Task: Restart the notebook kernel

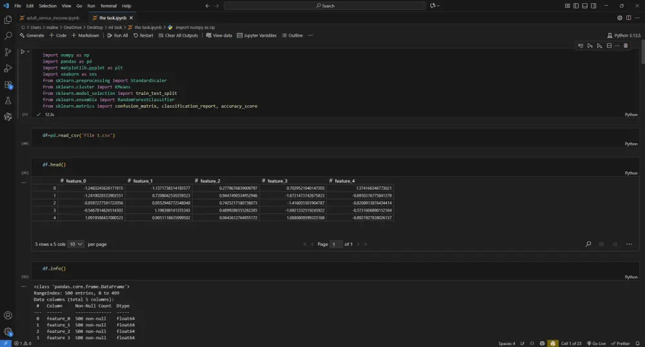Action: pyautogui.click(x=143, y=35)
